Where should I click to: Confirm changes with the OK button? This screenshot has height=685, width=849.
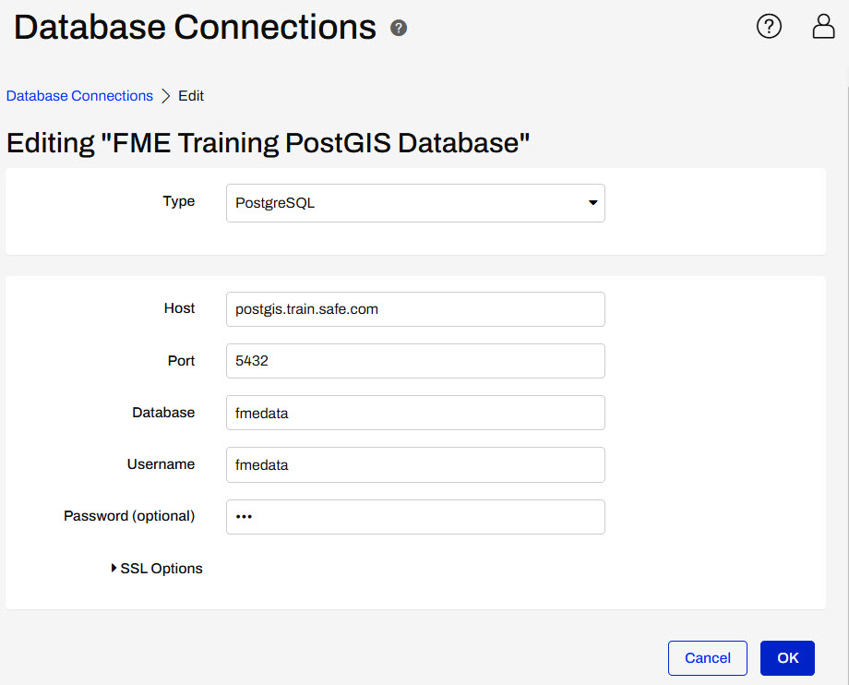787,658
